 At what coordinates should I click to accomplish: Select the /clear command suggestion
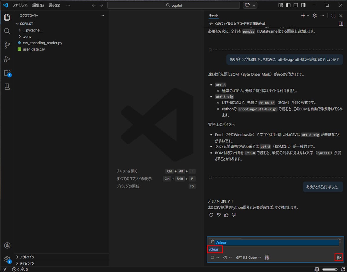214,249
